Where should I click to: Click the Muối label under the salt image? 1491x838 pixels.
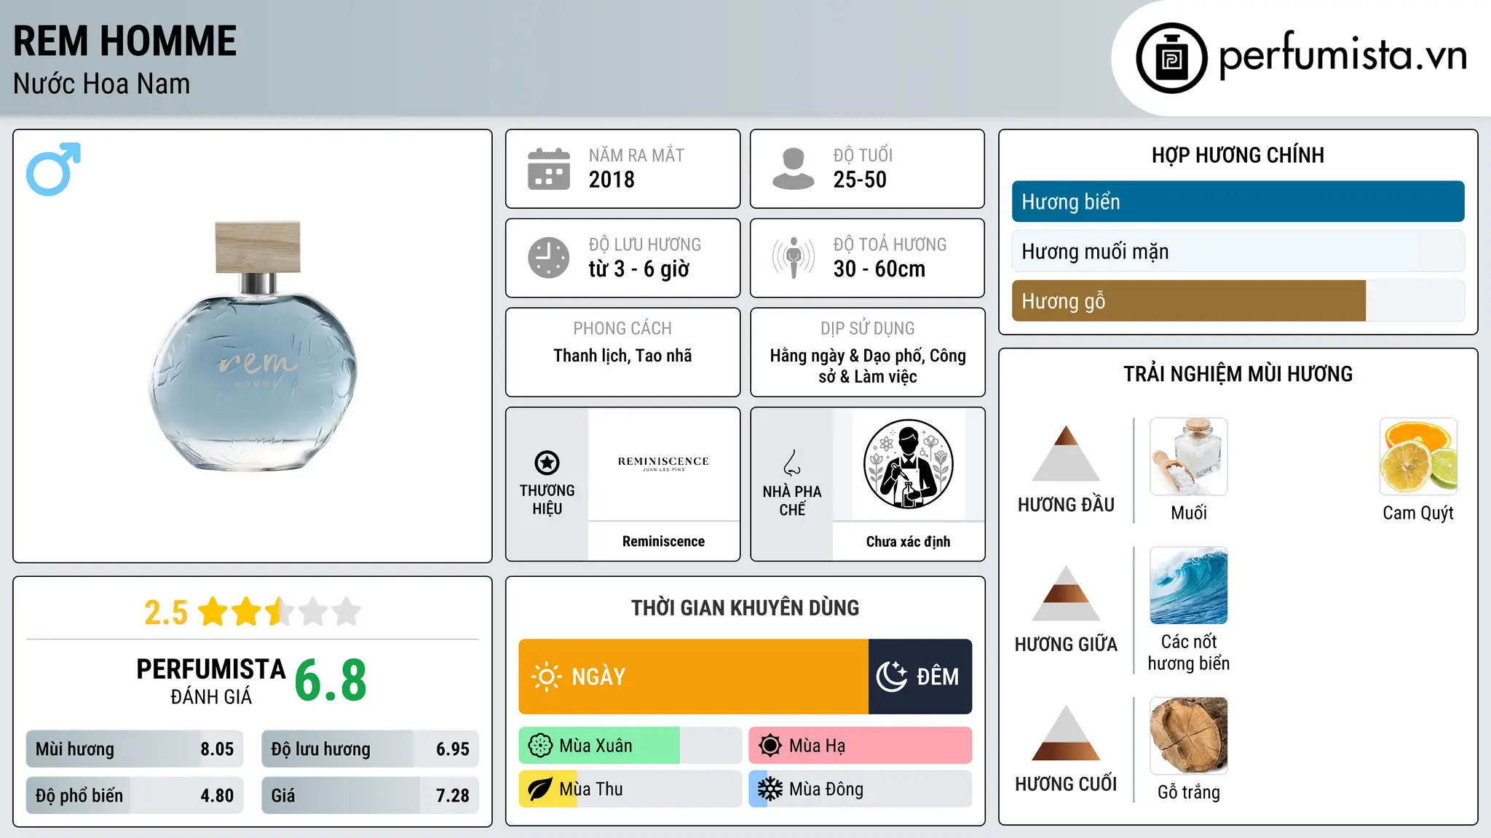click(x=1189, y=513)
